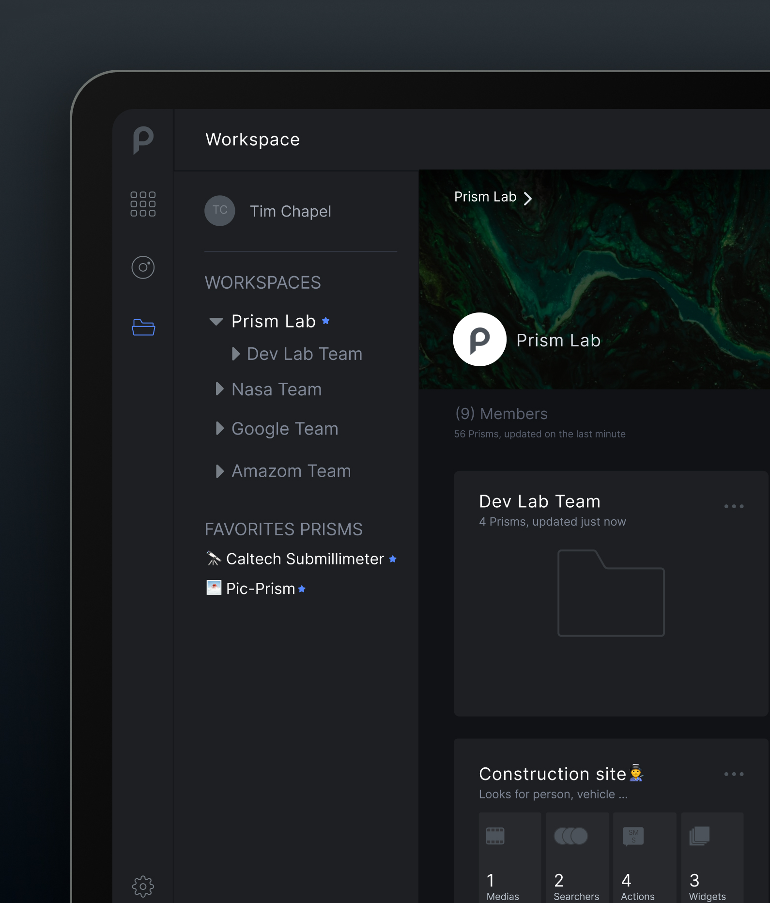Viewport: 770px width, 903px height.
Task: Select the blue folder workspace icon
Action: pyautogui.click(x=143, y=327)
